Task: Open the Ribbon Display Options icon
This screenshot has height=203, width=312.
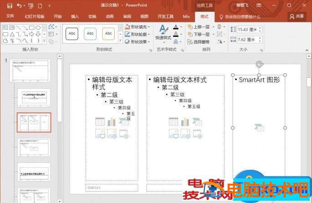Action: (259, 5)
